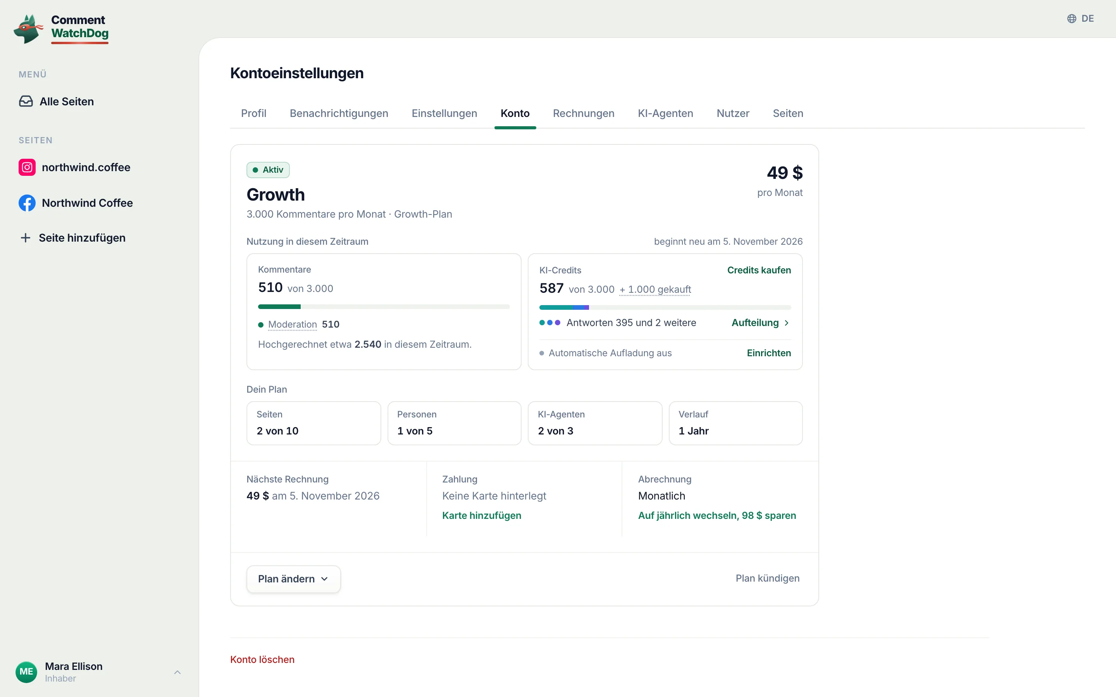Click the Comment WatchDog logo
1116x697 pixels.
click(61, 29)
